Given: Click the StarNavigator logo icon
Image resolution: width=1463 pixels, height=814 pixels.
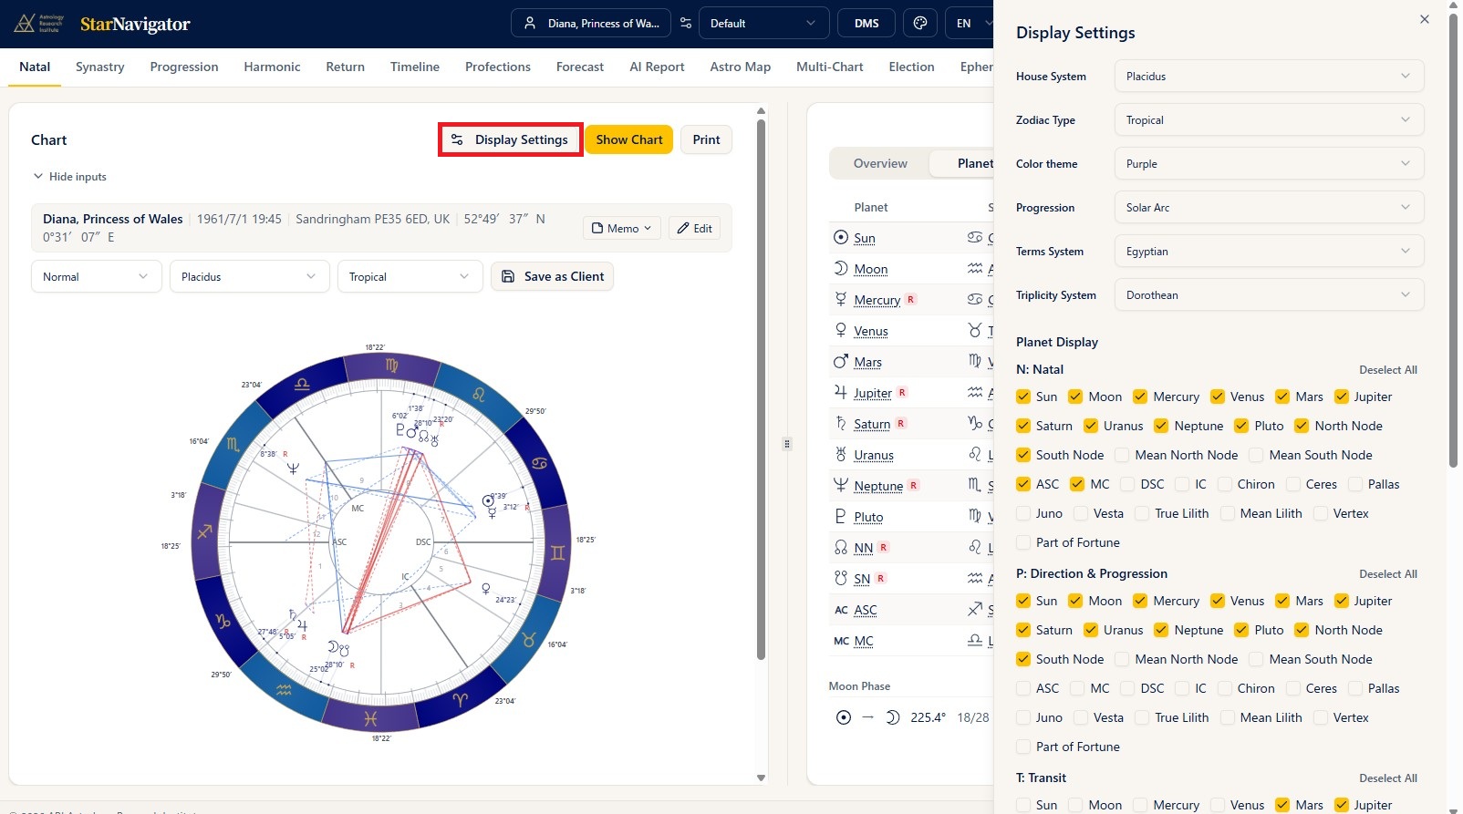Looking at the screenshot, I should pyautogui.click(x=38, y=24).
